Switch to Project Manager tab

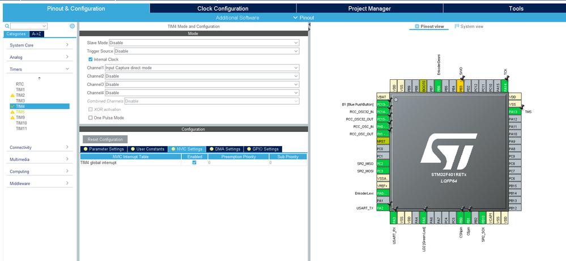369,8
